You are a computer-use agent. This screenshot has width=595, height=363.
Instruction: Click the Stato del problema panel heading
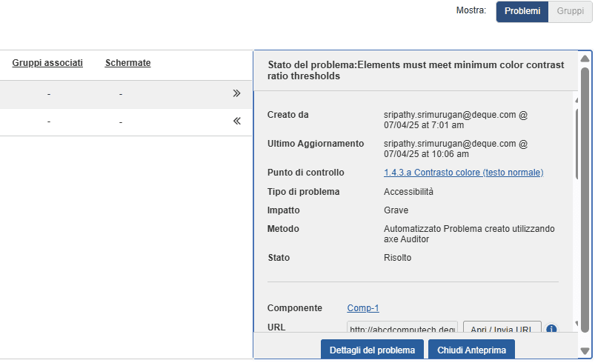tap(415, 70)
